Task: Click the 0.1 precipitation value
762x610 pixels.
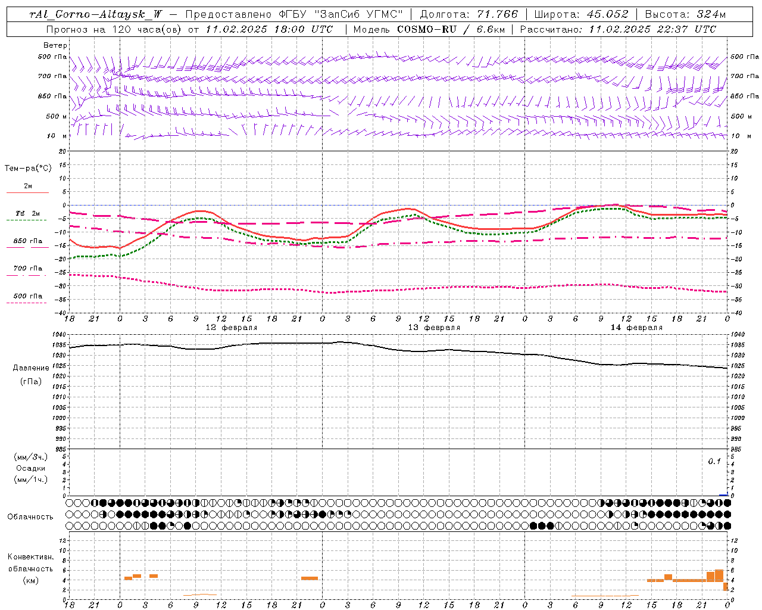Action: coord(714,462)
